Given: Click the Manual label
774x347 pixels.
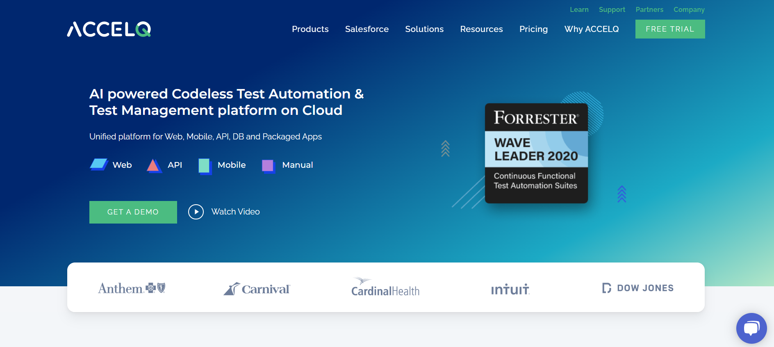Looking at the screenshot, I should tap(298, 165).
